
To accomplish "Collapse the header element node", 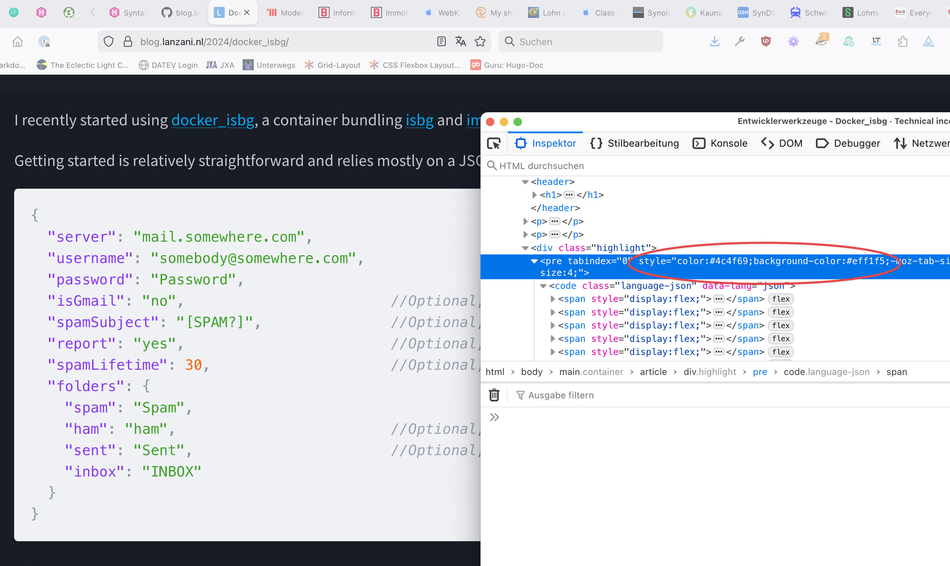I will tap(525, 182).
